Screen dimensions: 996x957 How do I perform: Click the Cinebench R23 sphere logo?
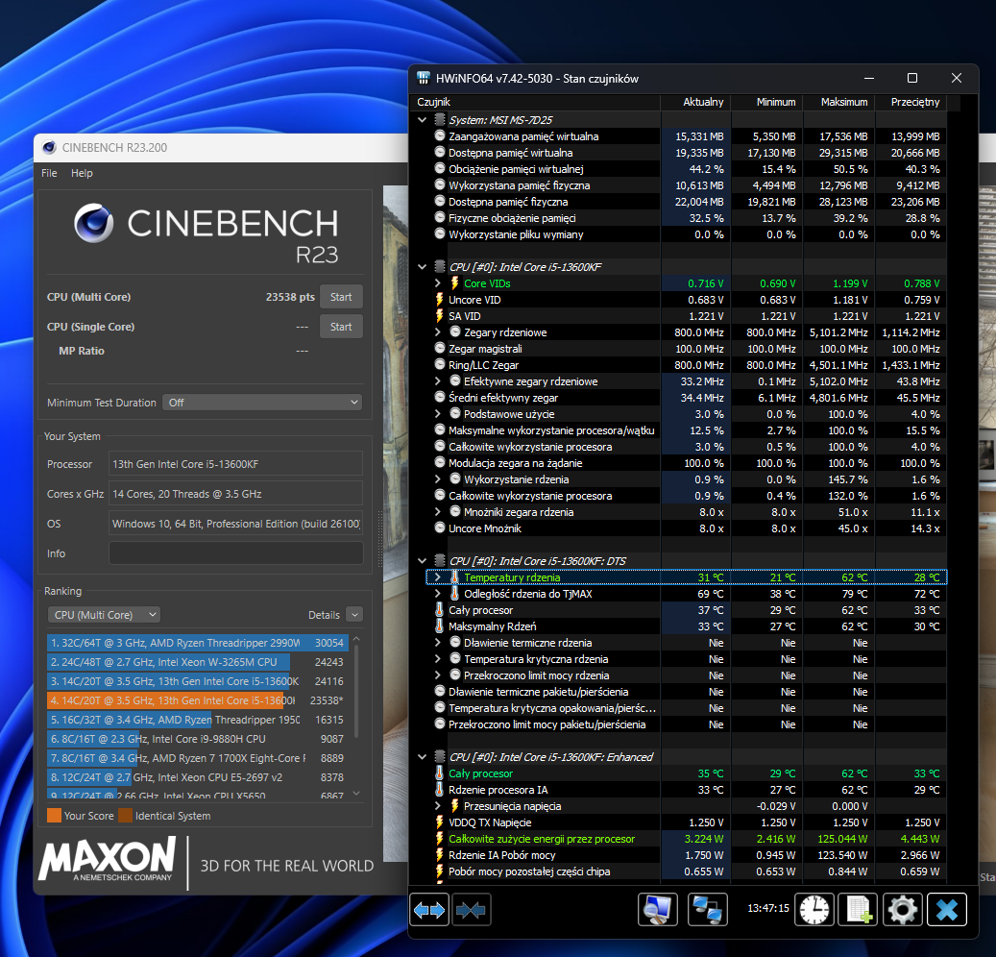[x=94, y=223]
